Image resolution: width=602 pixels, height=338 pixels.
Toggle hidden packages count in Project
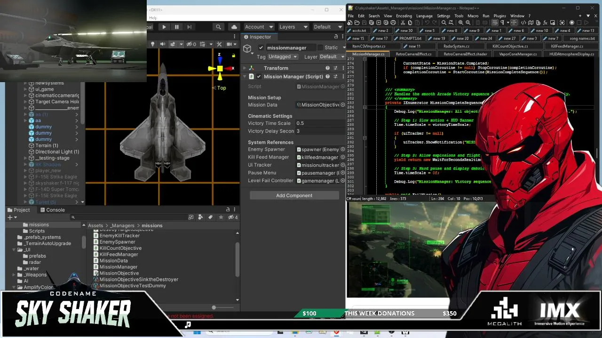click(233, 217)
